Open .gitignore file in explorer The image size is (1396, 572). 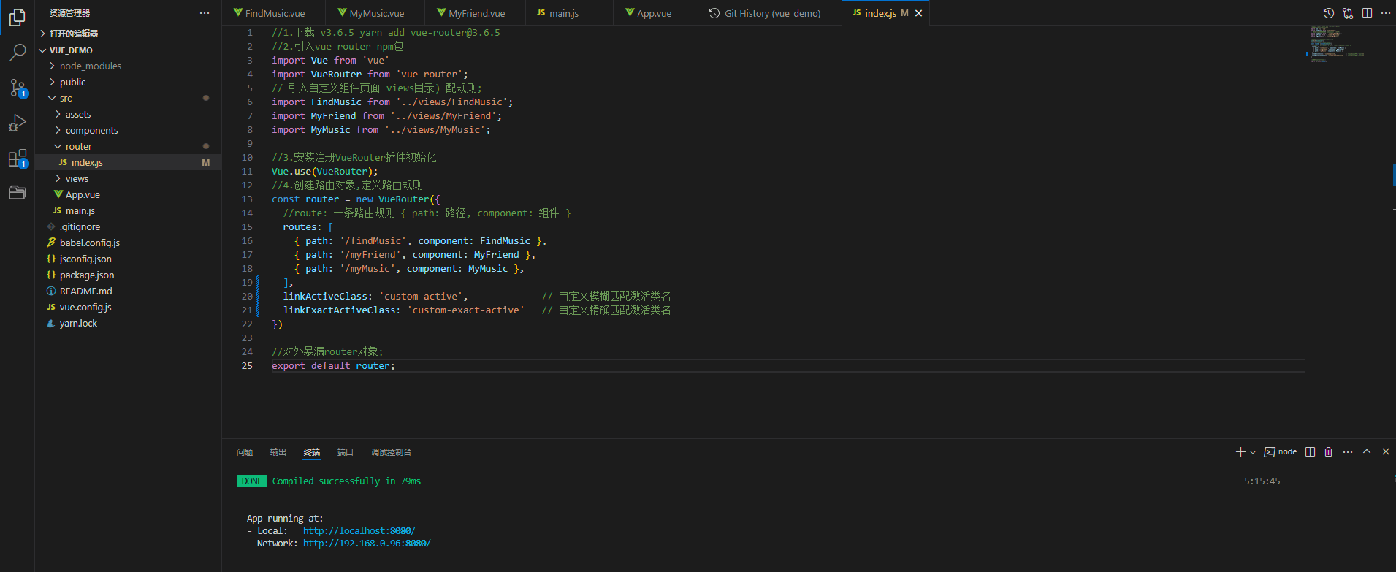[128, 227]
